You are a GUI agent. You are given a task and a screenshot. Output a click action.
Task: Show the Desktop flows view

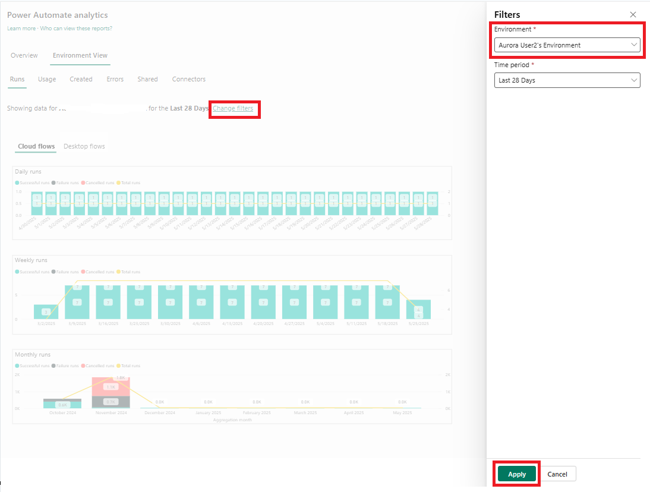click(84, 146)
